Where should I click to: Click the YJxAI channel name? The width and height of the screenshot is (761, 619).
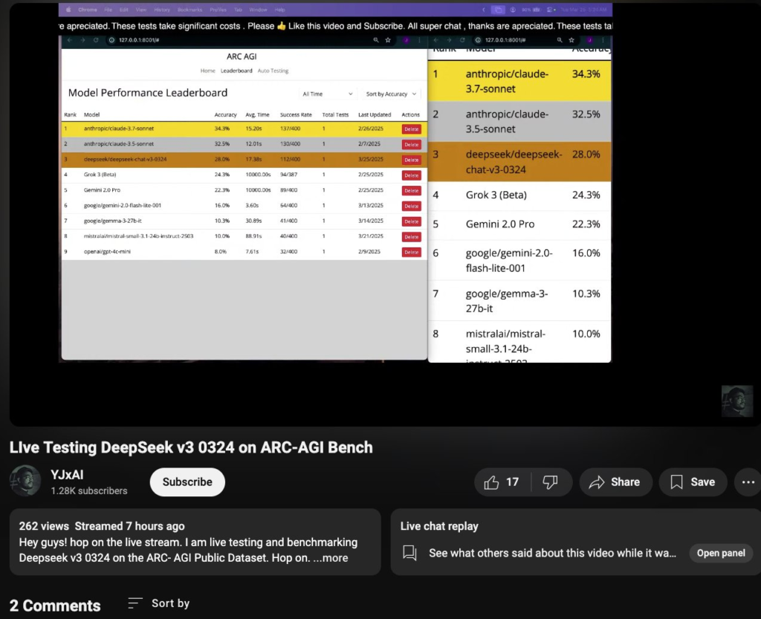[67, 475]
